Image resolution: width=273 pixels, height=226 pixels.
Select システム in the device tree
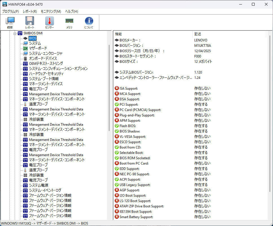[x=34, y=43]
